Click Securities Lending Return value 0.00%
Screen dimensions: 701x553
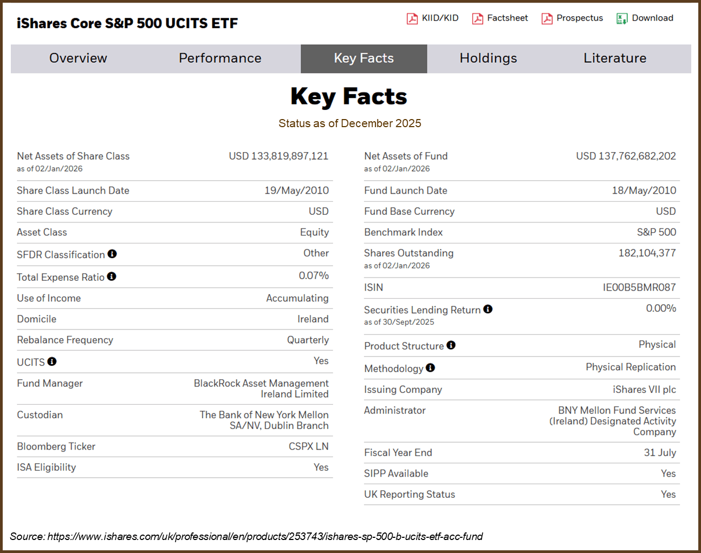pyautogui.click(x=661, y=308)
